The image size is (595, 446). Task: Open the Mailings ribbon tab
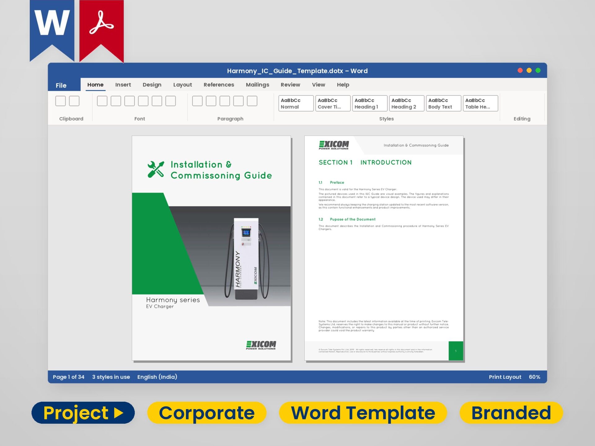coord(258,85)
